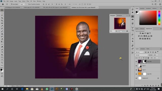Open the Layers panel flyout menu
The height and width of the screenshot is (91, 162).
tap(161, 49)
